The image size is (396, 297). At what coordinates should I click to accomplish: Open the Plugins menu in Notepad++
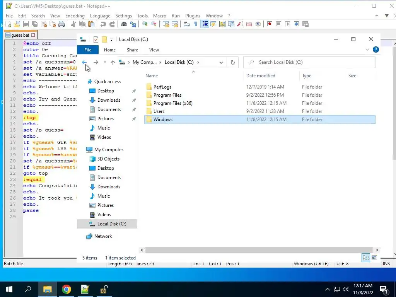point(193,15)
